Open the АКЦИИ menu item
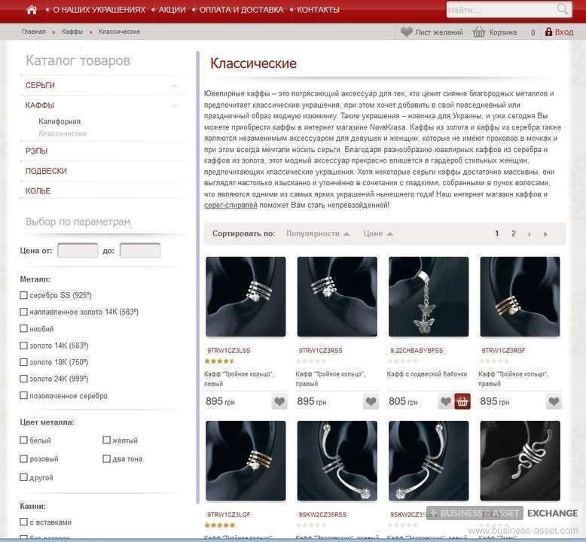This screenshot has height=542, width=586. 172,10
